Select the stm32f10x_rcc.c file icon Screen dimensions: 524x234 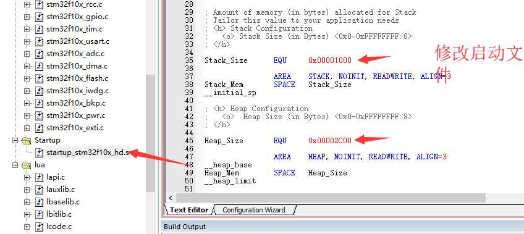coord(40,5)
